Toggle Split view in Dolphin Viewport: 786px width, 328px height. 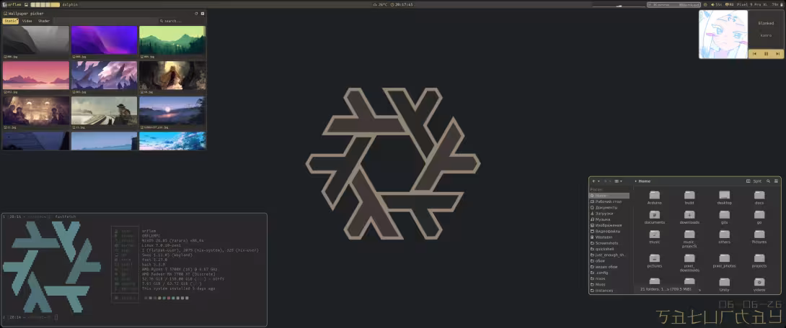coord(754,181)
